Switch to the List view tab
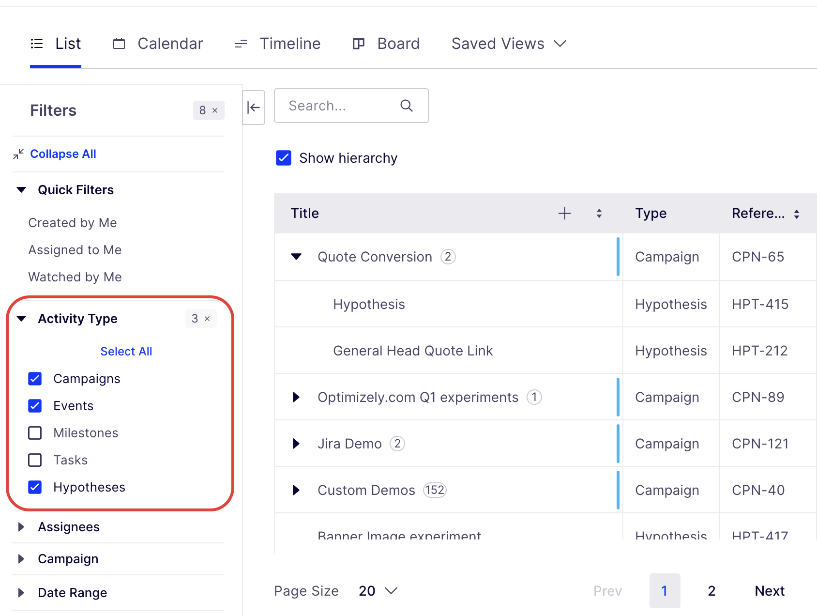 (56, 44)
